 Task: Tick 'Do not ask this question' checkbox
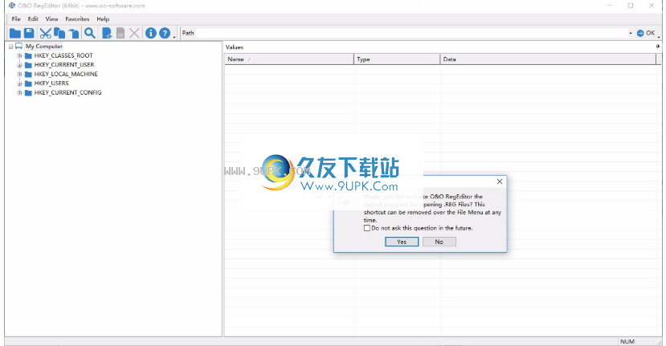tap(367, 229)
